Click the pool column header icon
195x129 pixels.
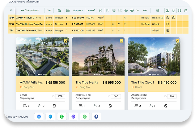[x=158, y=10]
